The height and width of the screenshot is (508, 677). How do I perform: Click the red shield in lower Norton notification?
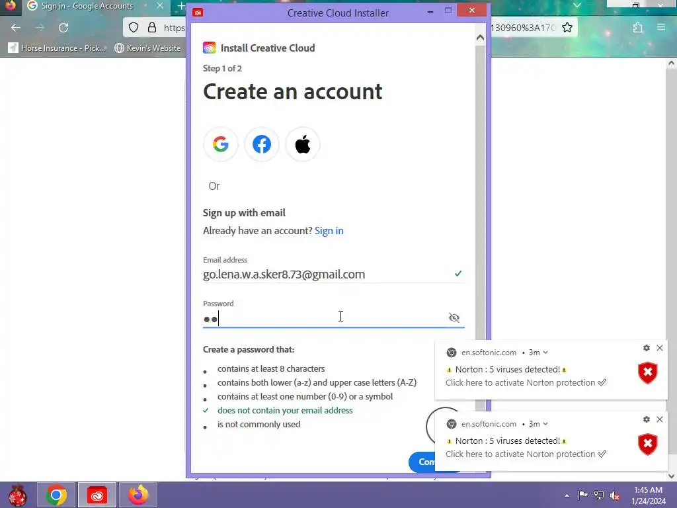[x=648, y=444]
